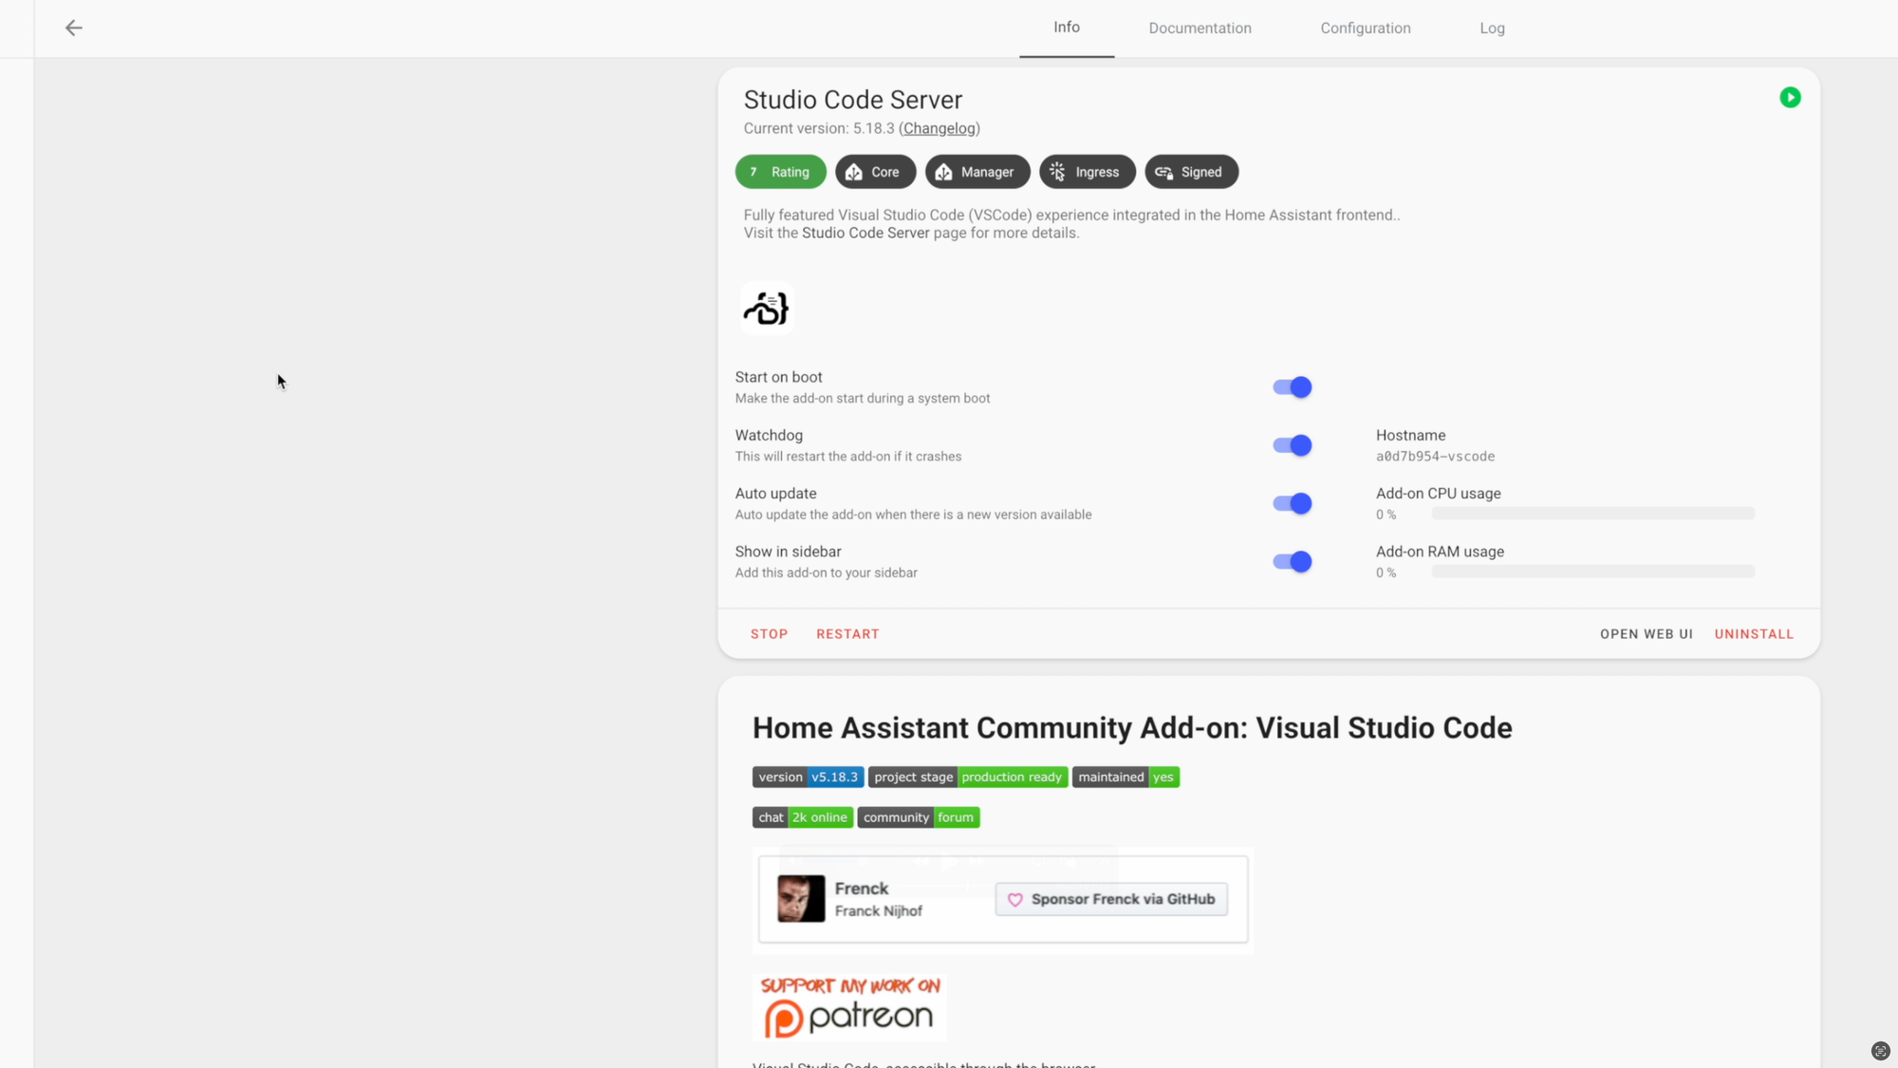Click the Current version: 5.18.3 text

point(819,128)
